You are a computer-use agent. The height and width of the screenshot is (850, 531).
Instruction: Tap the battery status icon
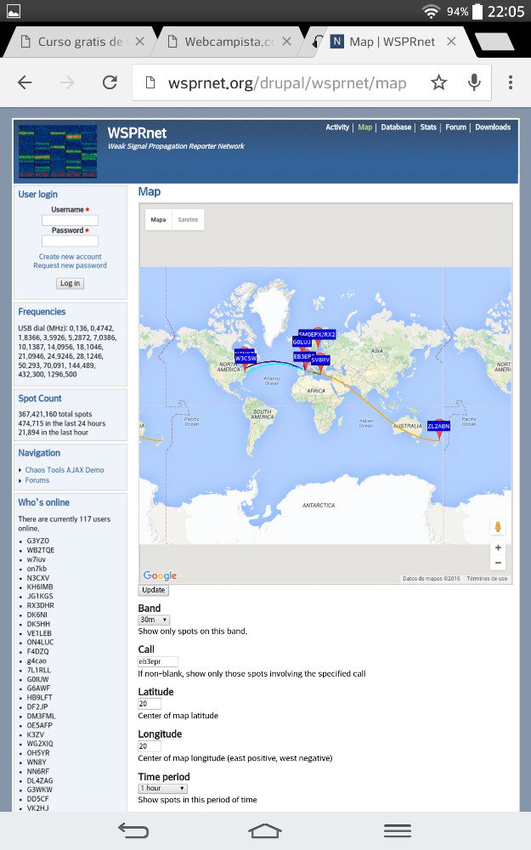click(x=477, y=11)
